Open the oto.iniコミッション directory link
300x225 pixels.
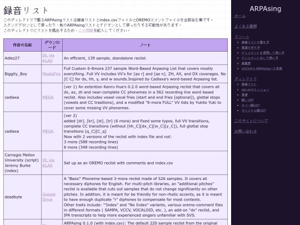255,89
